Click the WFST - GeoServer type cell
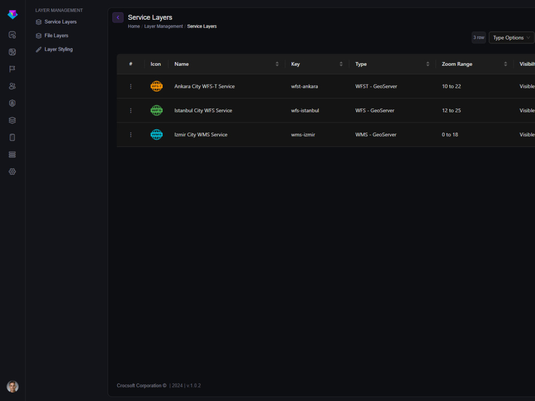Image resolution: width=535 pixels, height=401 pixels. click(x=376, y=87)
